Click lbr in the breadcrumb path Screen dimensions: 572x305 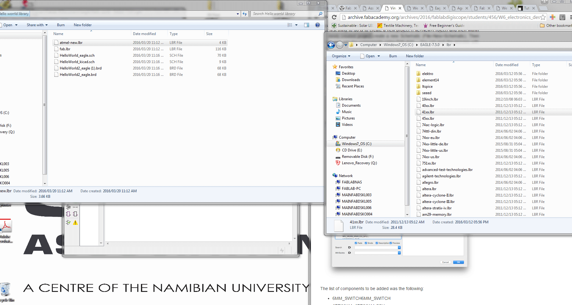click(448, 45)
